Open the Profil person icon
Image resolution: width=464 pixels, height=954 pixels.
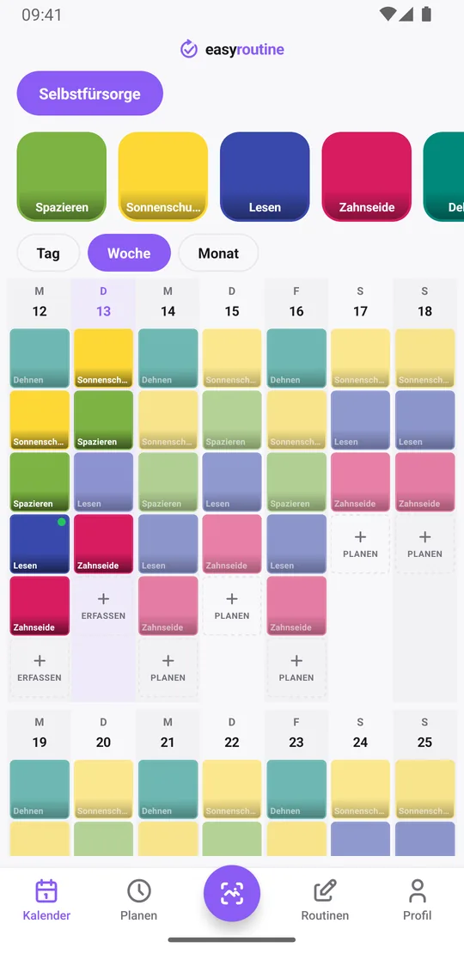(x=418, y=891)
